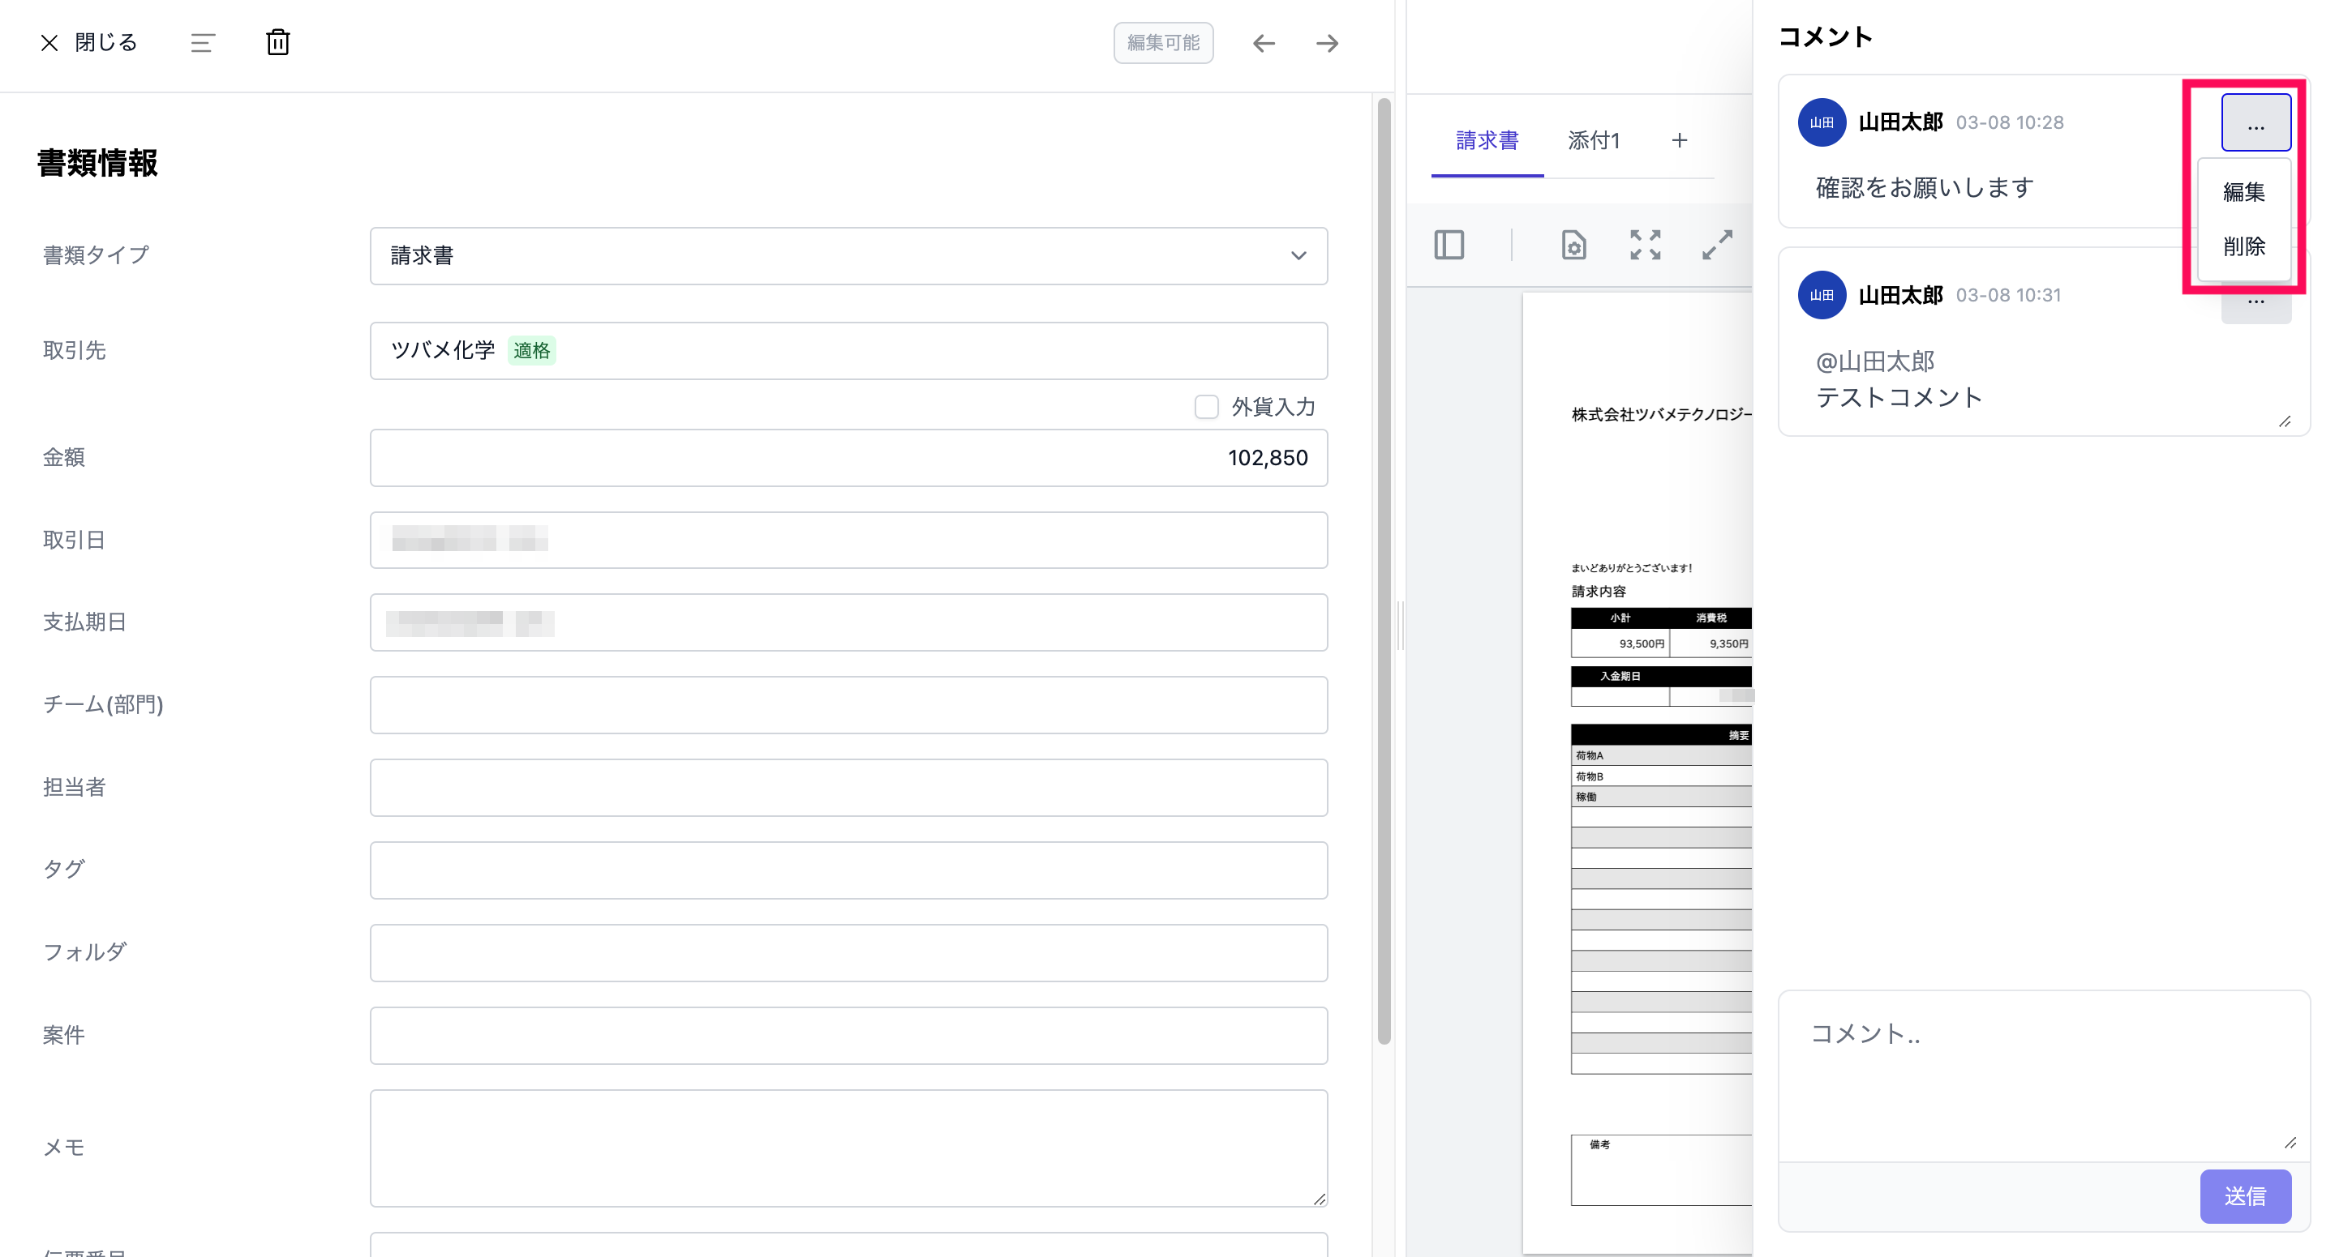
Task: Toggle the viewer sidebar panel icon
Action: click(1449, 245)
